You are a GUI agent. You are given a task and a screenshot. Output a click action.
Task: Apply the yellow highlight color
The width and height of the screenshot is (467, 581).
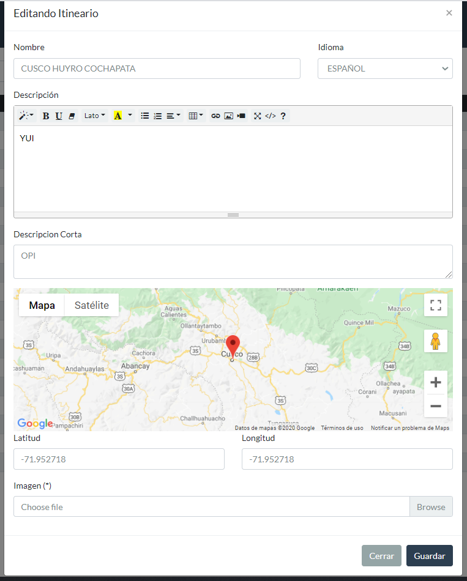point(118,116)
